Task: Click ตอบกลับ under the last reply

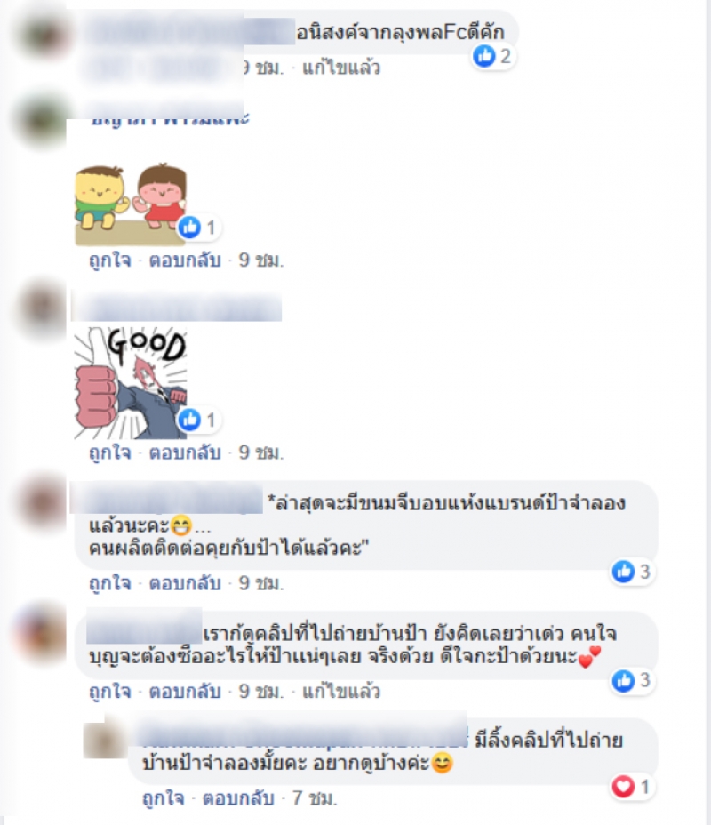Action: point(239,798)
